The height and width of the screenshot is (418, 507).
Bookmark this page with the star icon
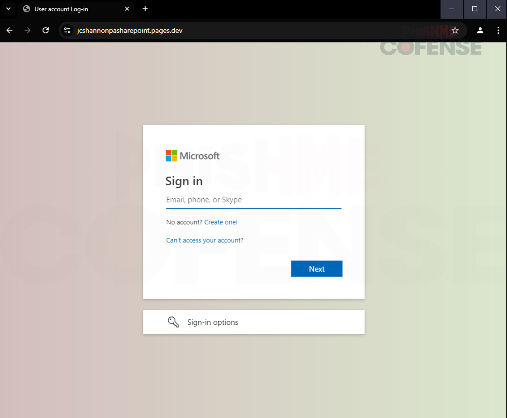(x=455, y=30)
